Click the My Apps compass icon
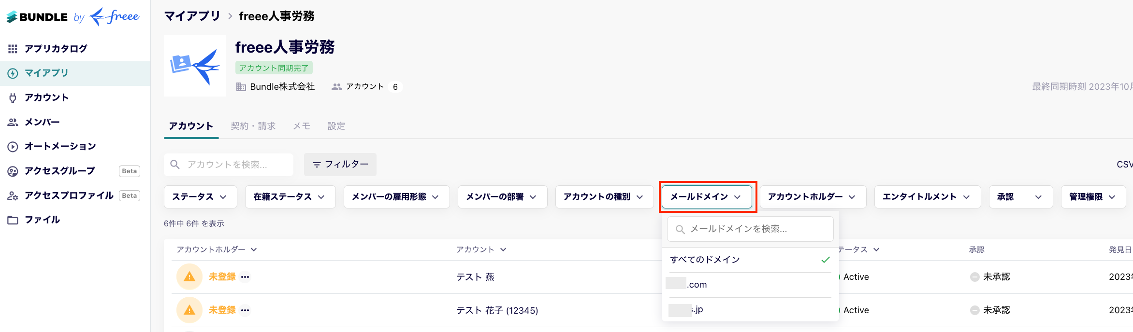The image size is (1133, 332). 13,73
